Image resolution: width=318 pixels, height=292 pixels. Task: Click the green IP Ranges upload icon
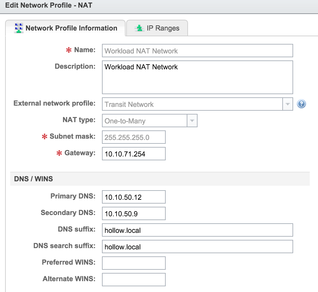click(139, 28)
